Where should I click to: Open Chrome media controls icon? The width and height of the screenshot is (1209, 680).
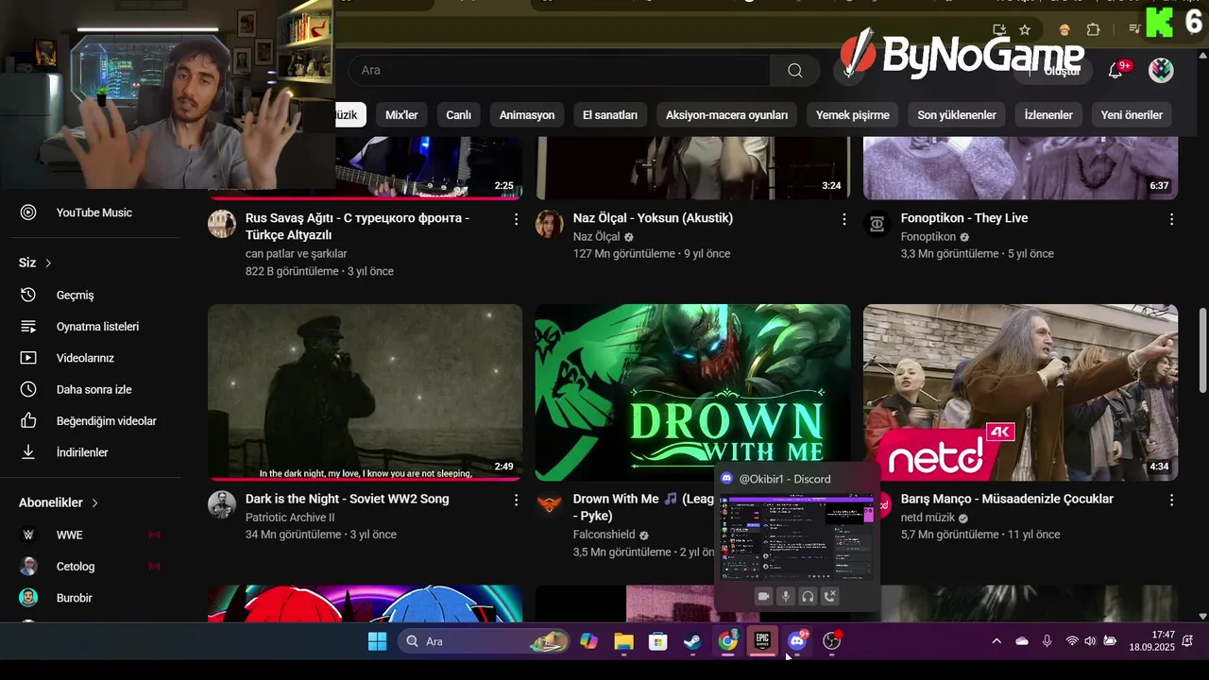click(x=1134, y=29)
